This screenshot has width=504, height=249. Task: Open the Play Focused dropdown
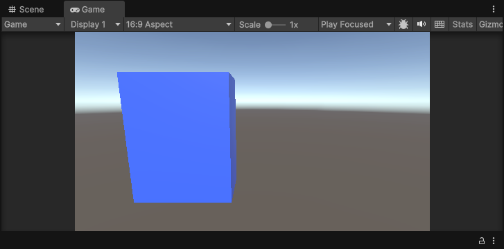(x=356, y=24)
